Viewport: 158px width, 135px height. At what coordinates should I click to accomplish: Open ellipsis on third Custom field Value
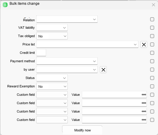pyautogui.click(x=144, y=111)
